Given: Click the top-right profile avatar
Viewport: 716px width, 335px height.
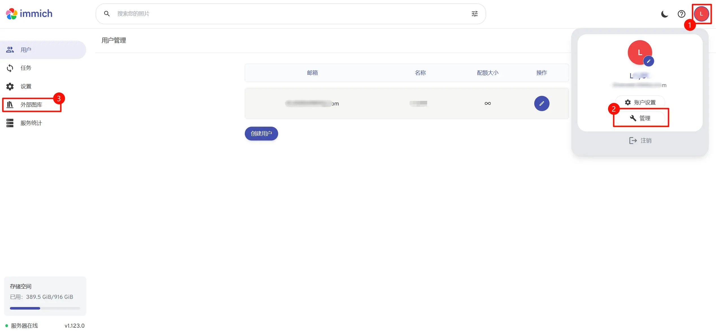Looking at the screenshot, I should (701, 14).
